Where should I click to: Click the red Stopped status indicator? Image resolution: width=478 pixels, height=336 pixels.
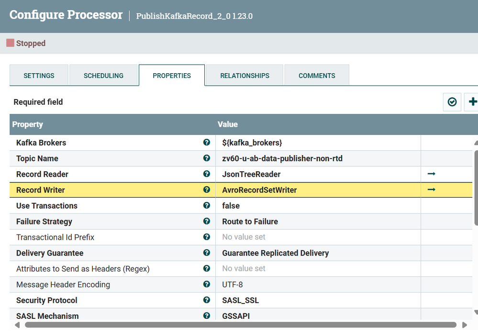[x=10, y=43]
